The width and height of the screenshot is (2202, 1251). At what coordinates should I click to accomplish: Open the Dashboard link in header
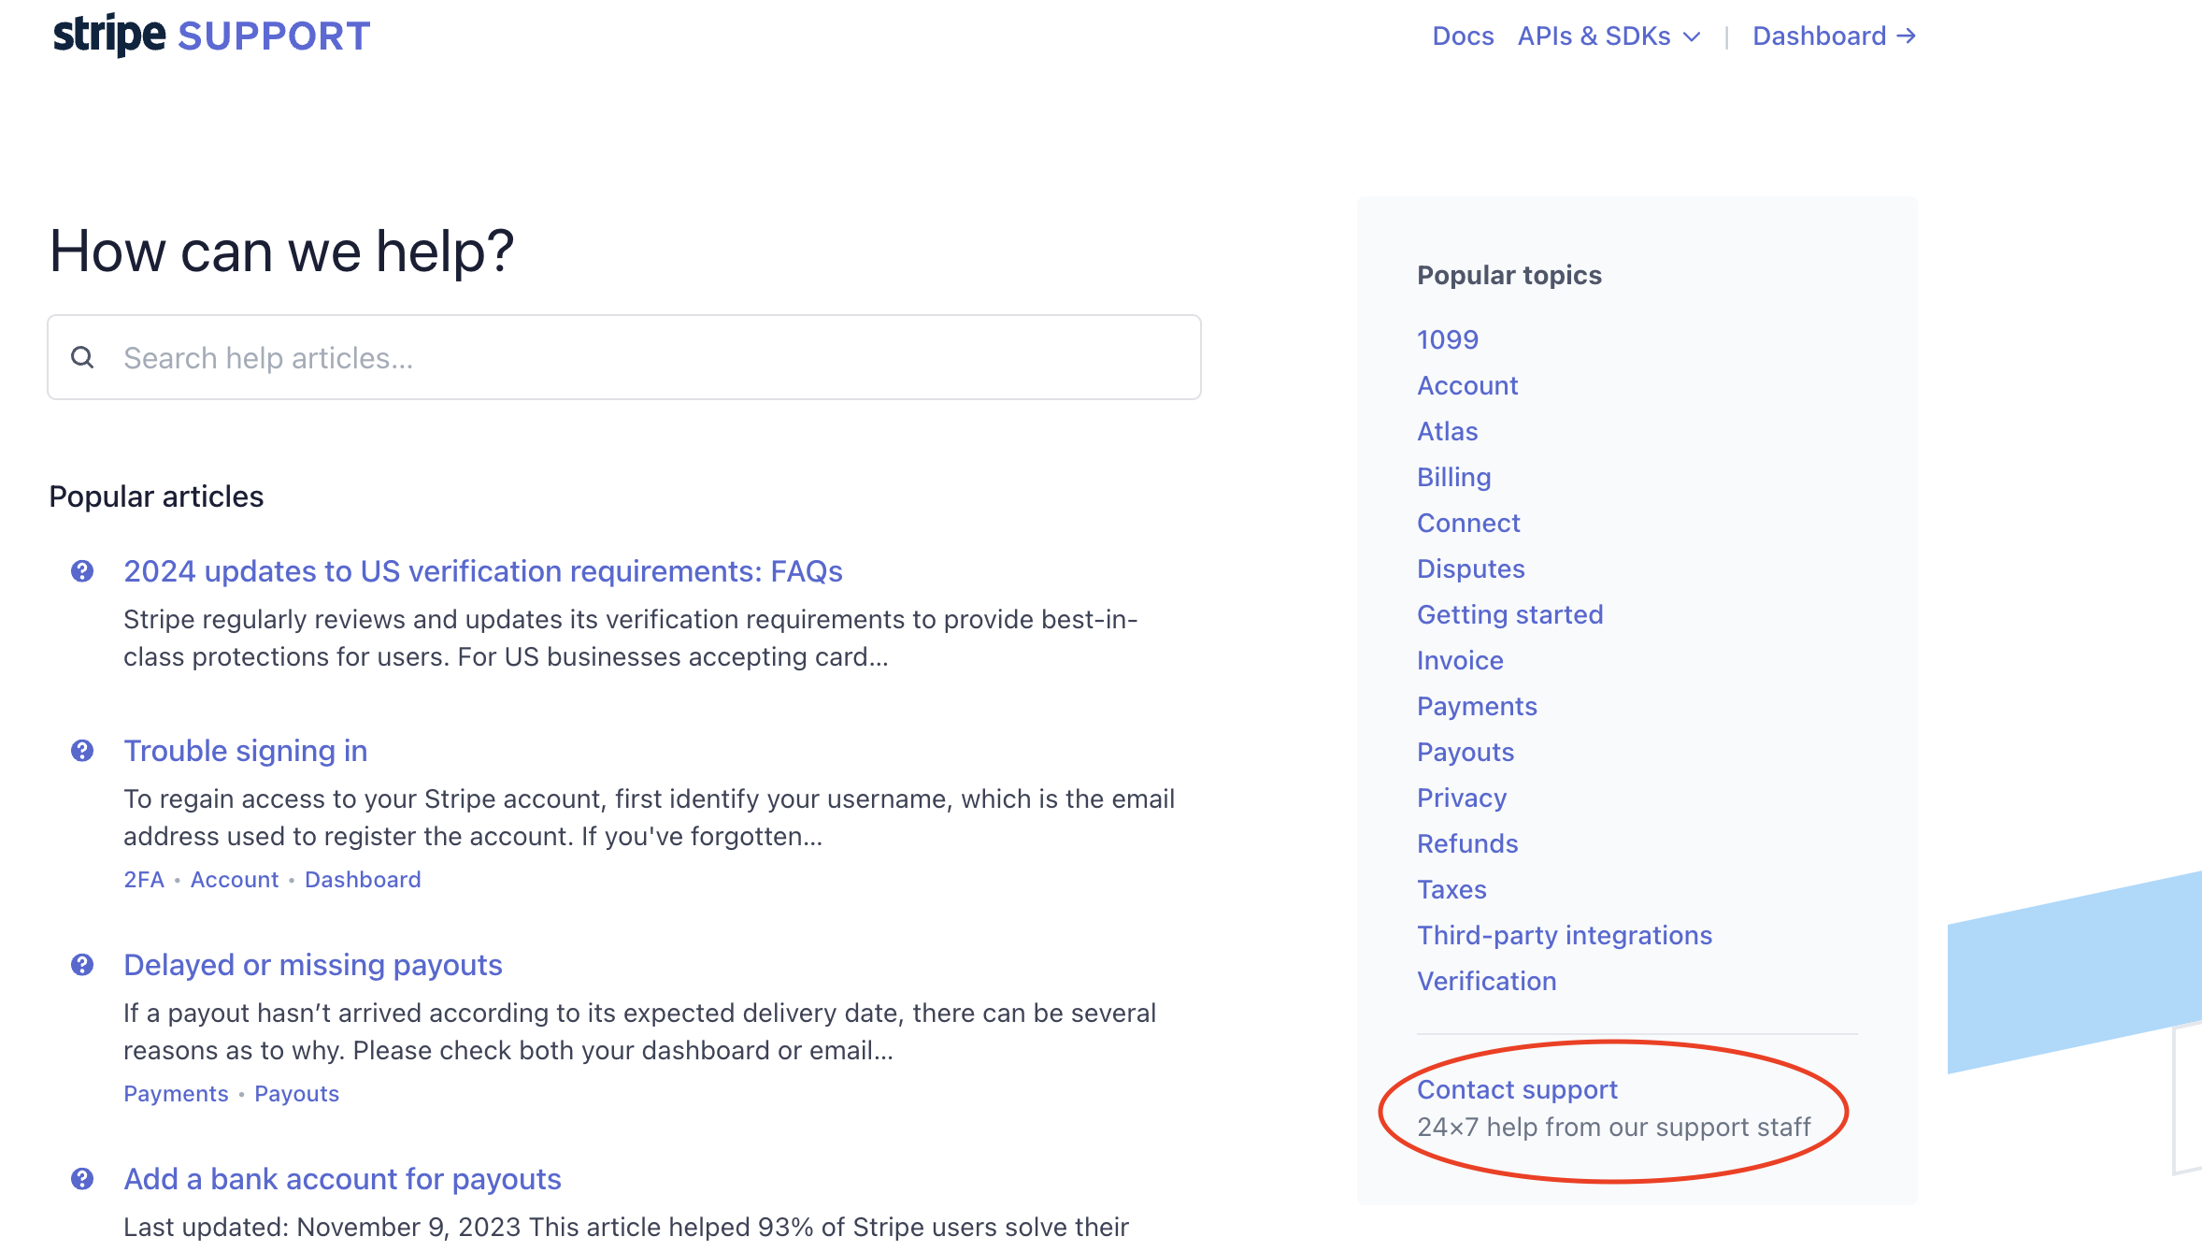click(x=1819, y=36)
